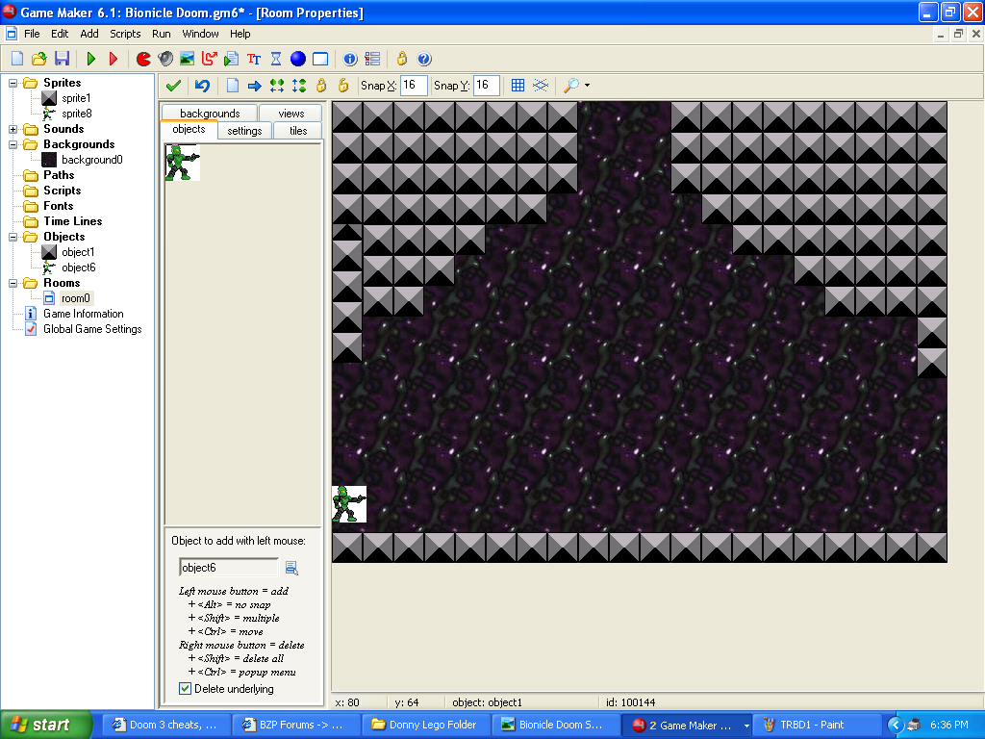Screen dimensions: 985x739
Task: Add an object with blue ball icon
Action: point(298,59)
